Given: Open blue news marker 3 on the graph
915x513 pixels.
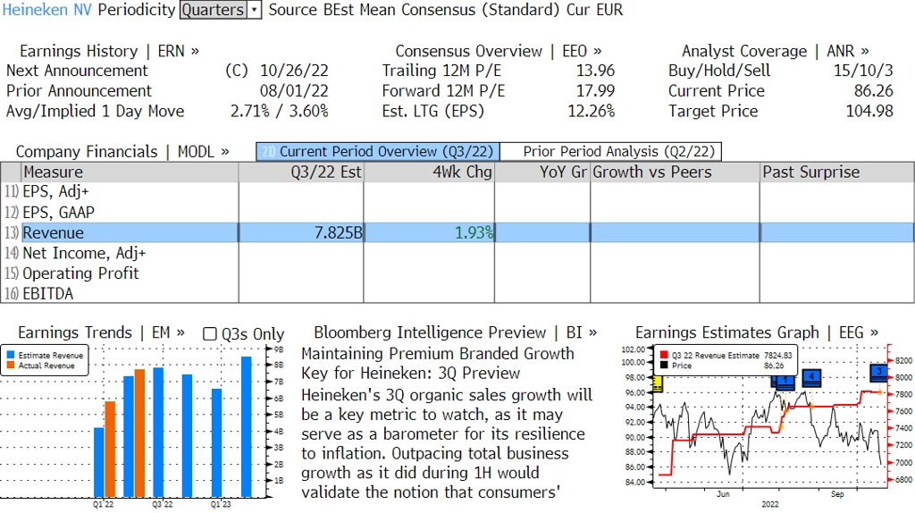Looking at the screenshot, I should pyautogui.click(x=879, y=372).
